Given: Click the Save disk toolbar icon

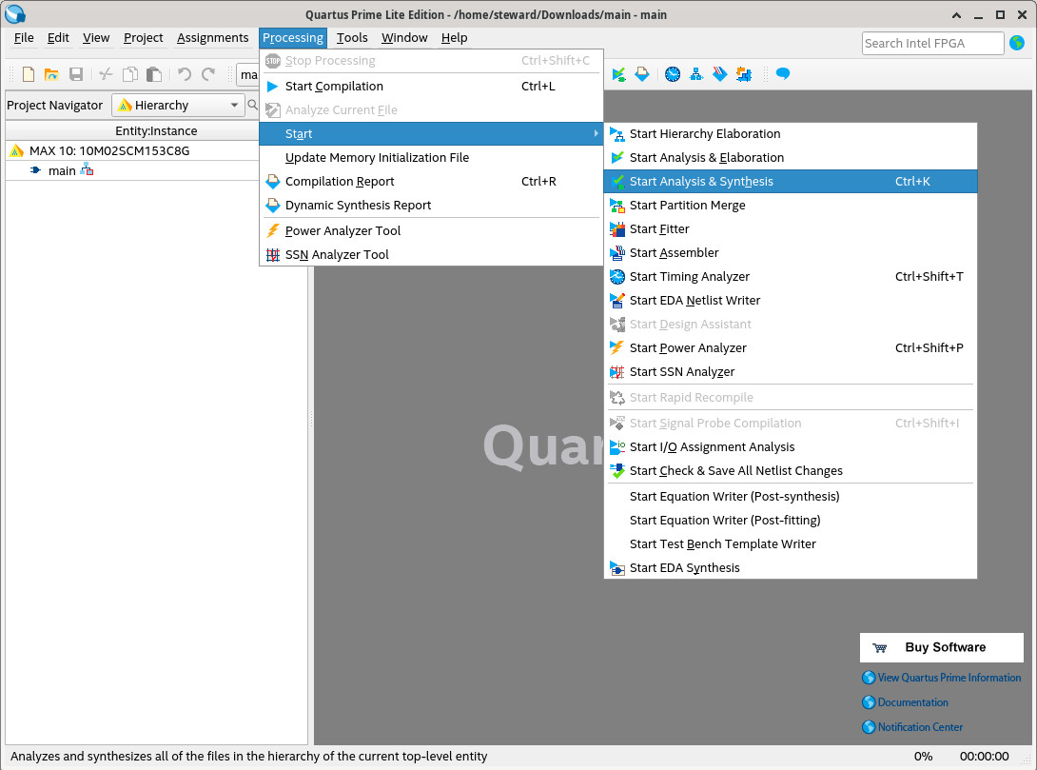Looking at the screenshot, I should 76,74.
